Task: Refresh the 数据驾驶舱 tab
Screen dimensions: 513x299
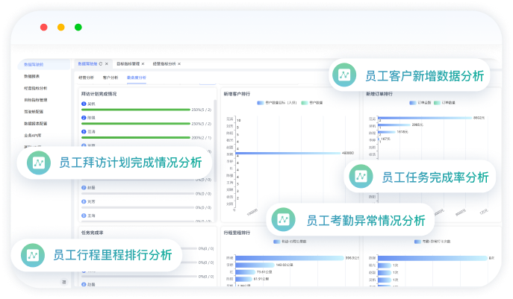Action: coord(102,65)
